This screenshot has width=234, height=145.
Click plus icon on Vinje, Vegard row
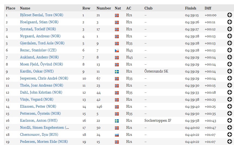(230, 99)
